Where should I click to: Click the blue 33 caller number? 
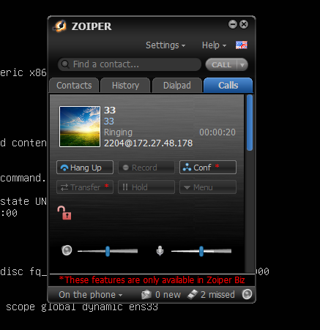[109, 121]
